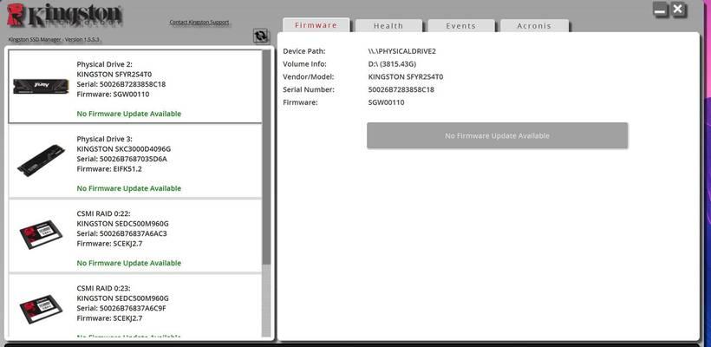Image resolution: width=711 pixels, height=347 pixels.
Task: Click the Firmware: label in details panel
Action: click(301, 102)
